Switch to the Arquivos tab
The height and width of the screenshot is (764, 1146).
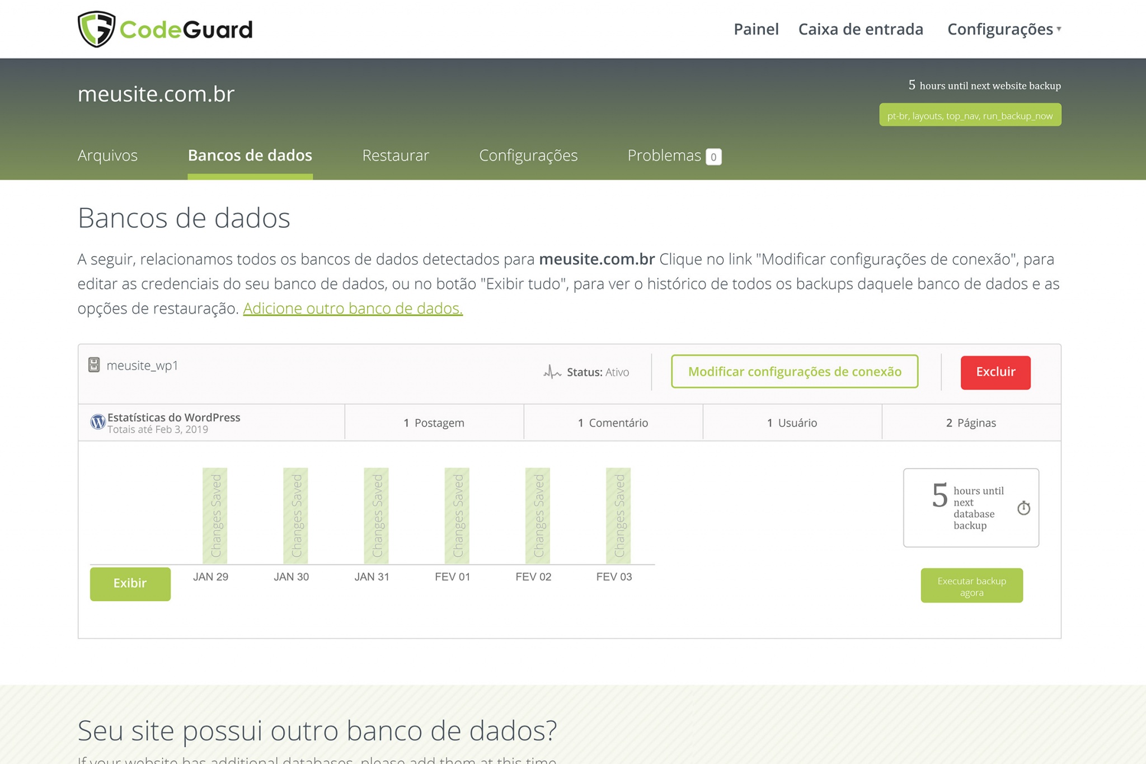[107, 156]
